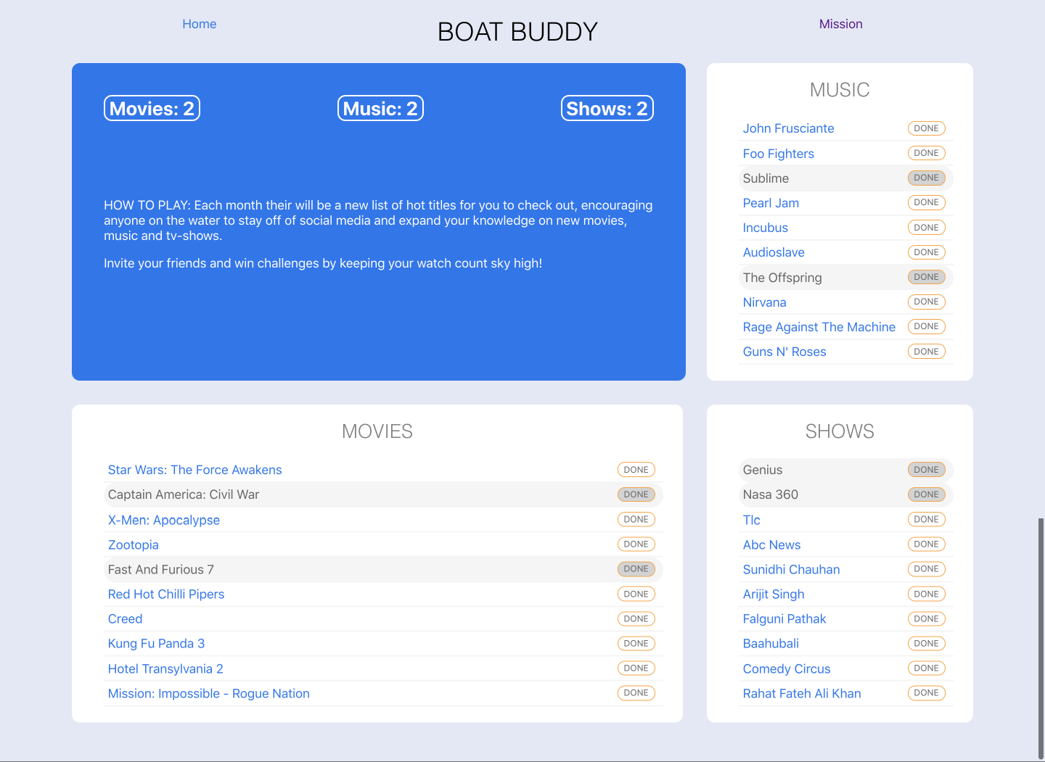Click the Shows: 2 counter badge
This screenshot has width=1045, height=762.
(x=607, y=108)
